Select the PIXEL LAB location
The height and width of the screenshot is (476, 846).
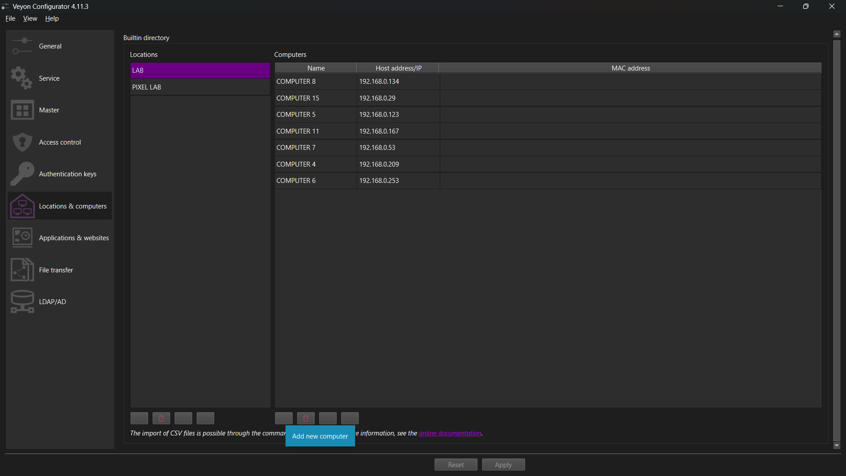coord(200,87)
